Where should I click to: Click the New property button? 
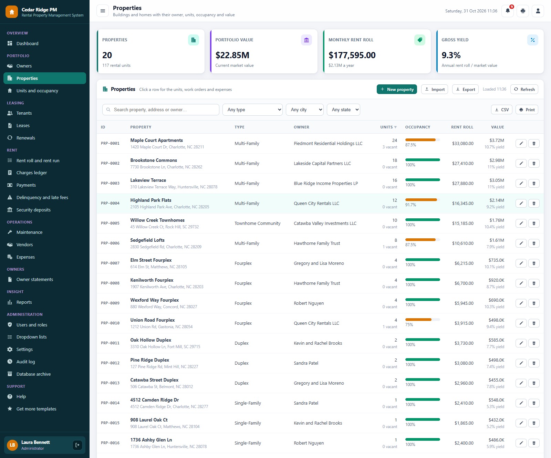[397, 89]
